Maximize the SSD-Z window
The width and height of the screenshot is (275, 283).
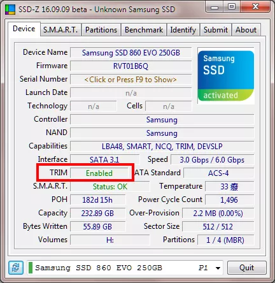pos(232,7)
